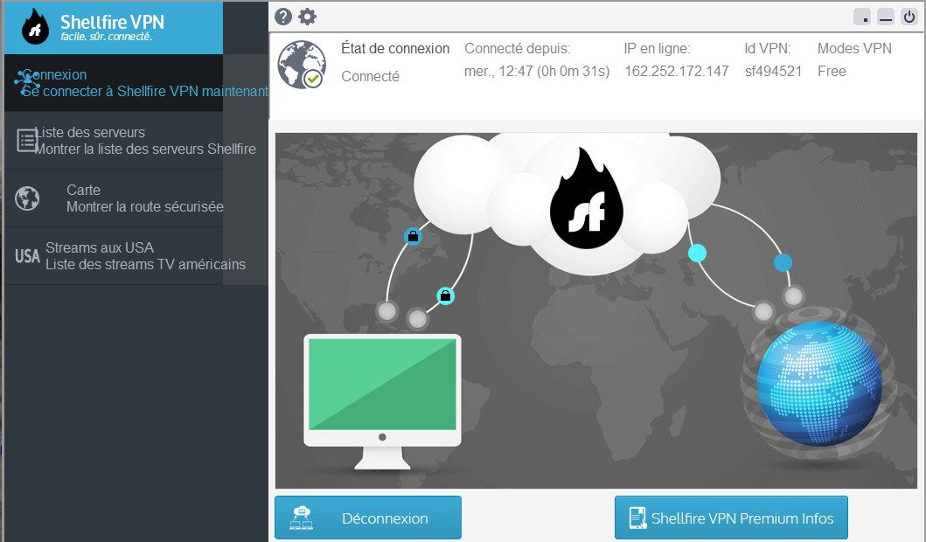926x542 pixels.
Task: Click the server list icon
Action: (26, 141)
